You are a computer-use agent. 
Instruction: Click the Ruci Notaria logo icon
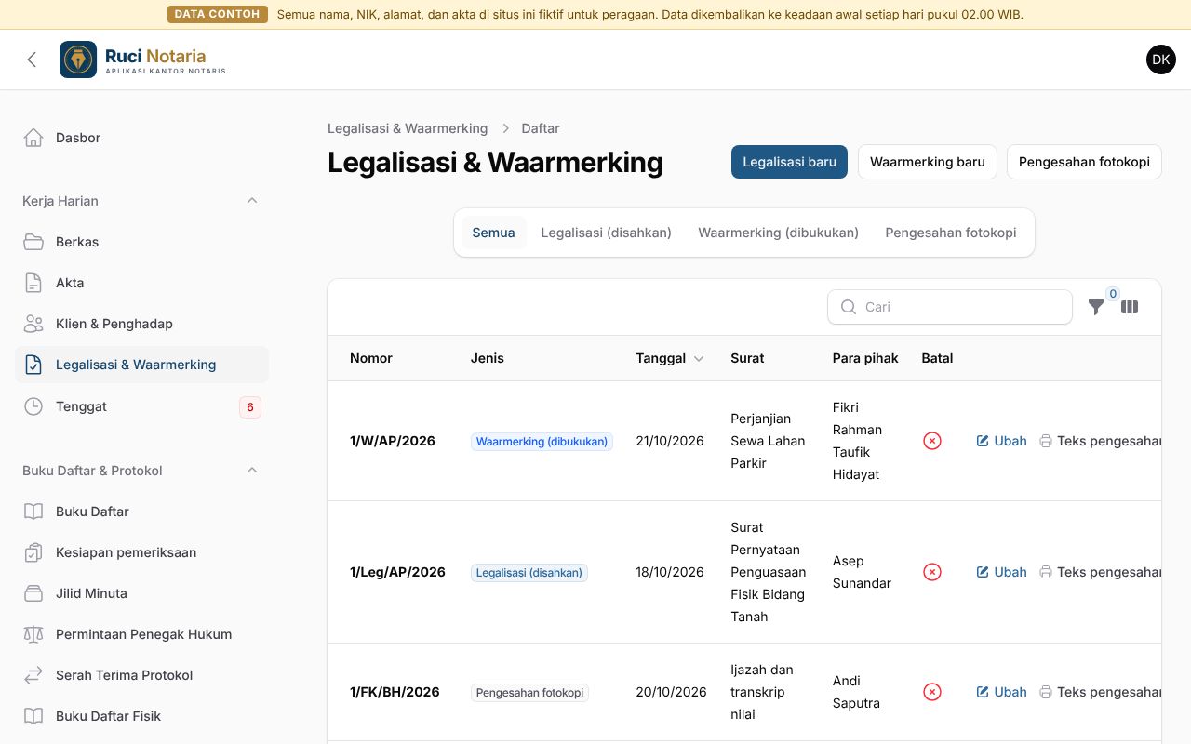pos(78,60)
